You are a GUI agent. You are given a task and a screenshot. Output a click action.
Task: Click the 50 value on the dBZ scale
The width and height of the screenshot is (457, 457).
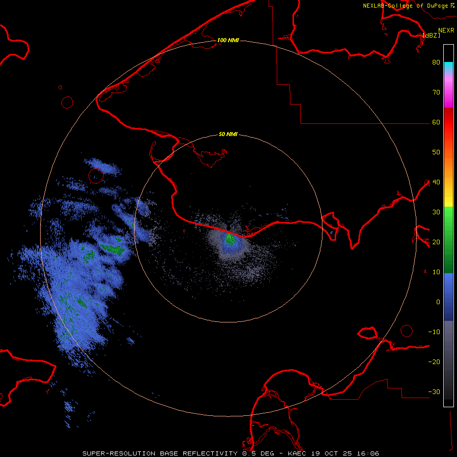(x=436, y=152)
